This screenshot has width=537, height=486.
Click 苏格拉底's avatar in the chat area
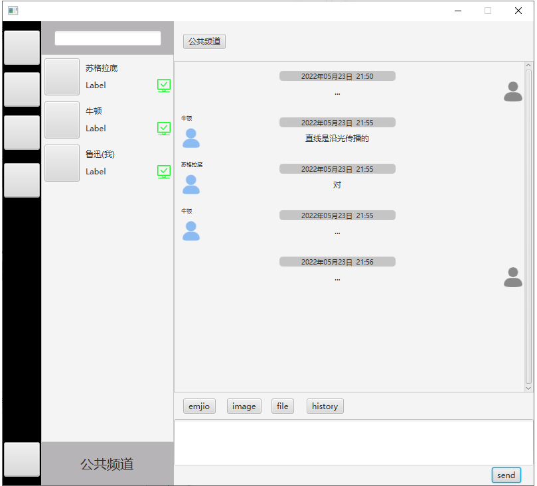click(191, 184)
